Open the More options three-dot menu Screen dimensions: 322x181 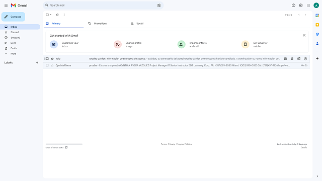coord(64,15)
